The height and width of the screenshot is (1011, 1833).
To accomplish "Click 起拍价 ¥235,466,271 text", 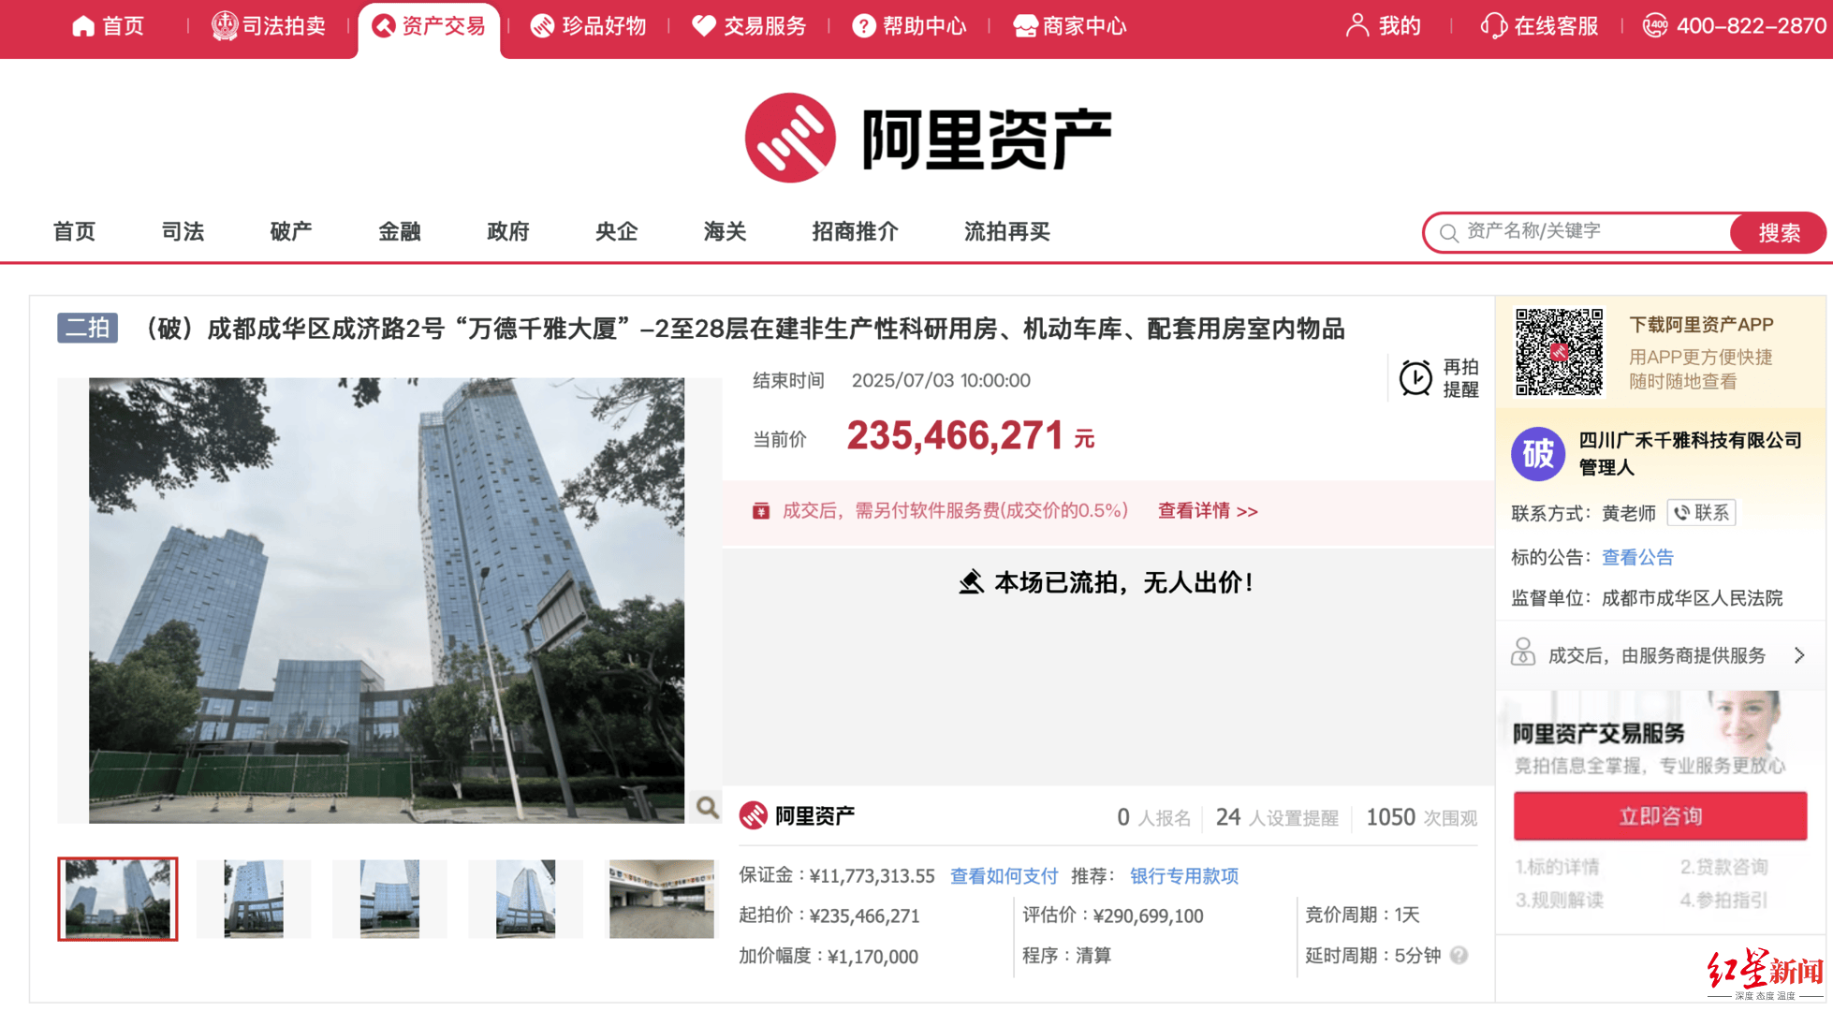I will 829,916.
